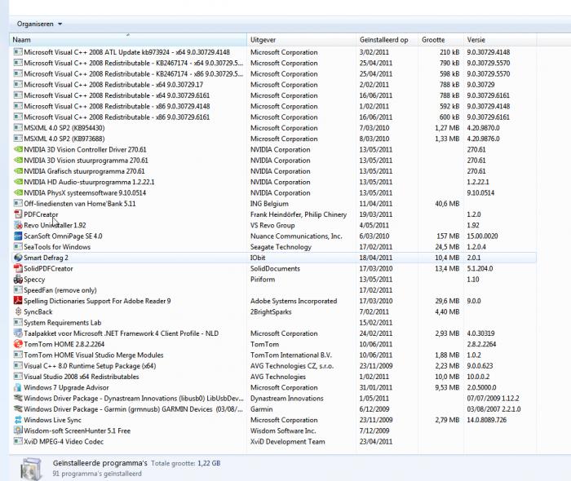Click the Smart Defrag 2 globe icon
This screenshot has width=571, height=481.
pyautogui.click(x=18, y=258)
